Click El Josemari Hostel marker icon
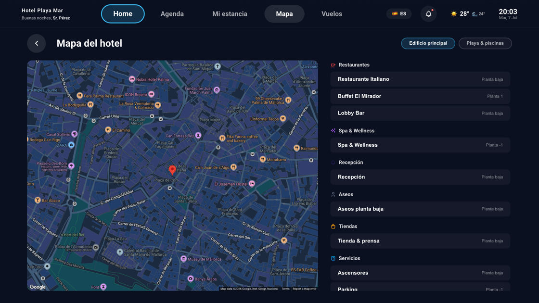539x303 pixels. point(252,184)
